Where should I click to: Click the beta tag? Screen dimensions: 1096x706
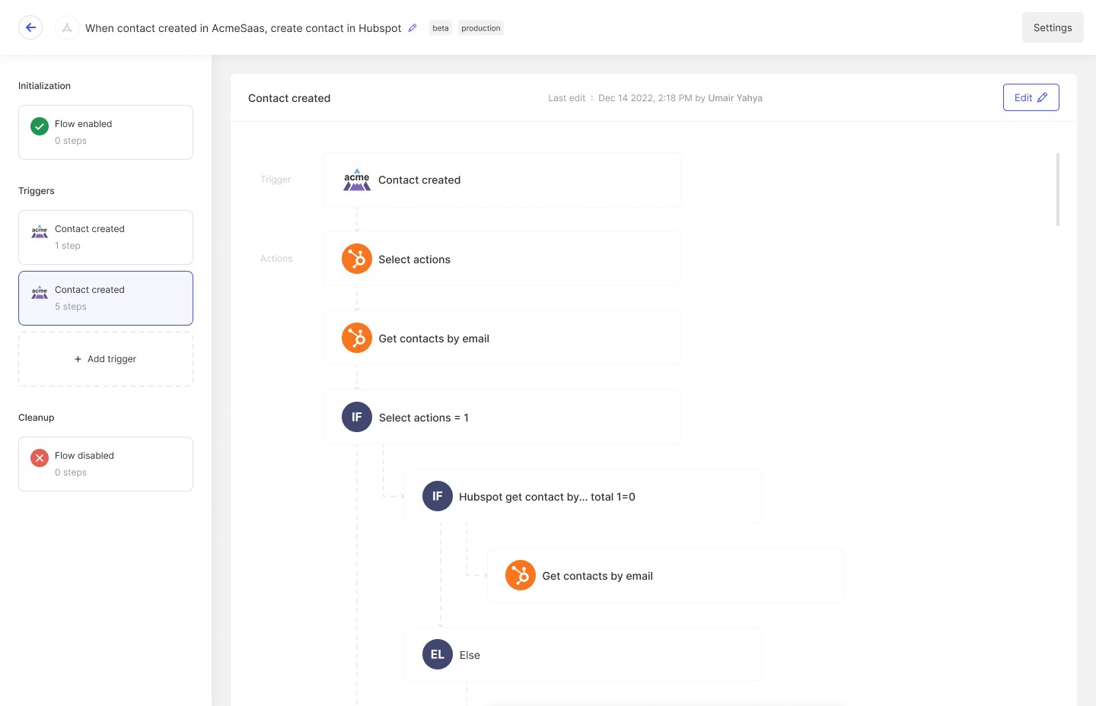(441, 28)
